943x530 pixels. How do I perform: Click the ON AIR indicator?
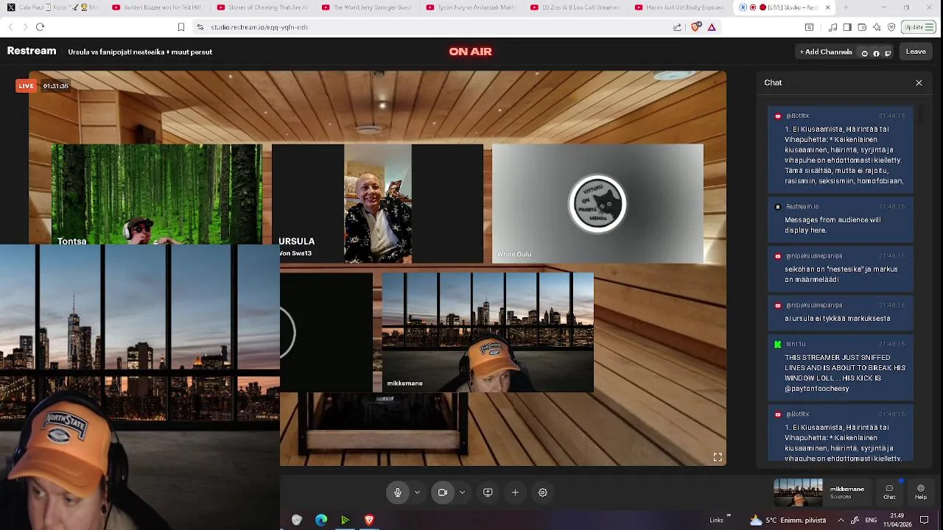(x=470, y=52)
